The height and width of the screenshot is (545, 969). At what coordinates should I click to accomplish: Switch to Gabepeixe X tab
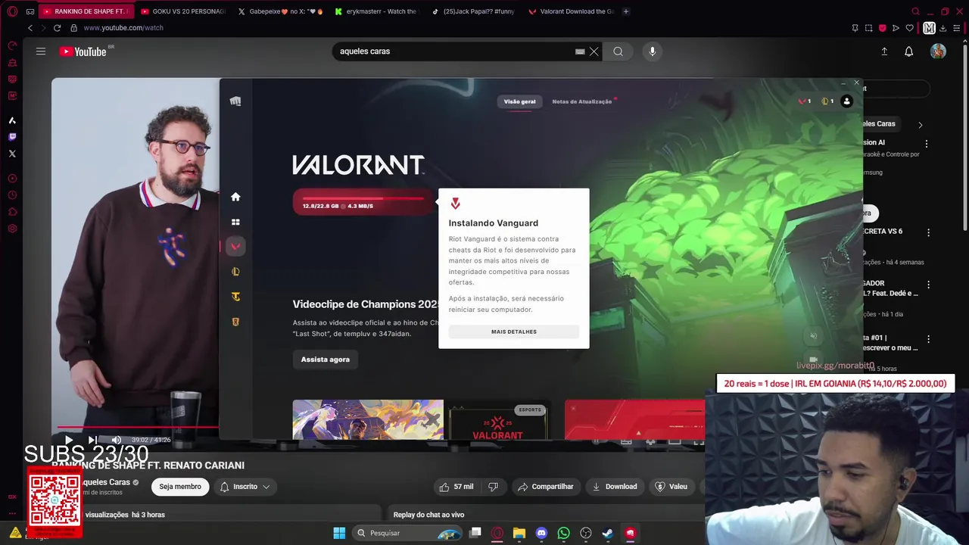(x=280, y=11)
